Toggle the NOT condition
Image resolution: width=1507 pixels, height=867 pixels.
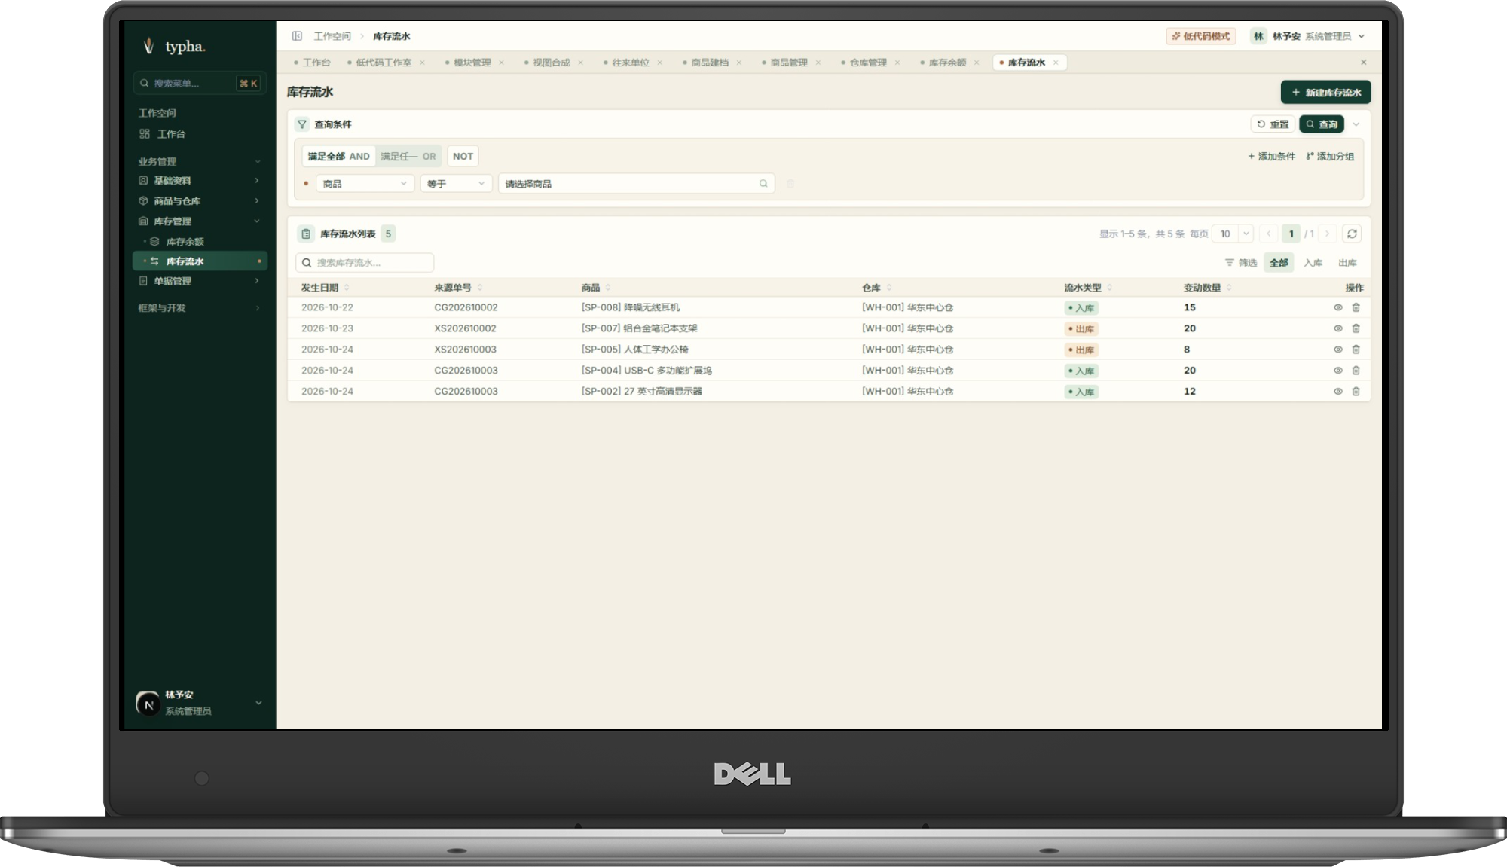pos(463,157)
